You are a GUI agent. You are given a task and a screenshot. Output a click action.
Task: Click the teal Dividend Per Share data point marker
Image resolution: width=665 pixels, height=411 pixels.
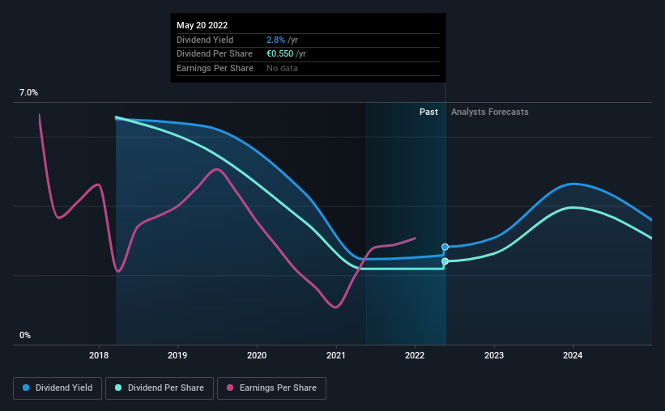click(x=445, y=261)
